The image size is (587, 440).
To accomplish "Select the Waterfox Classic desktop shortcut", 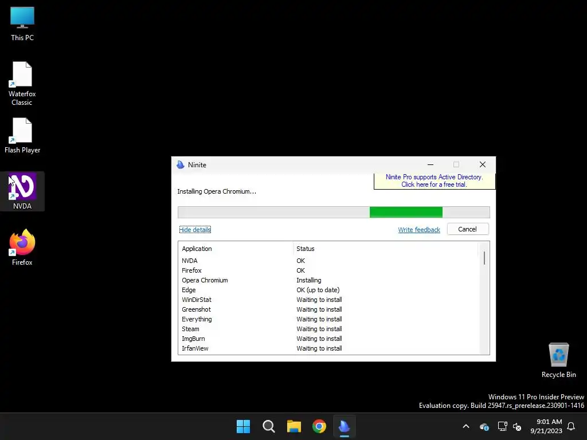I will coord(22,84).
